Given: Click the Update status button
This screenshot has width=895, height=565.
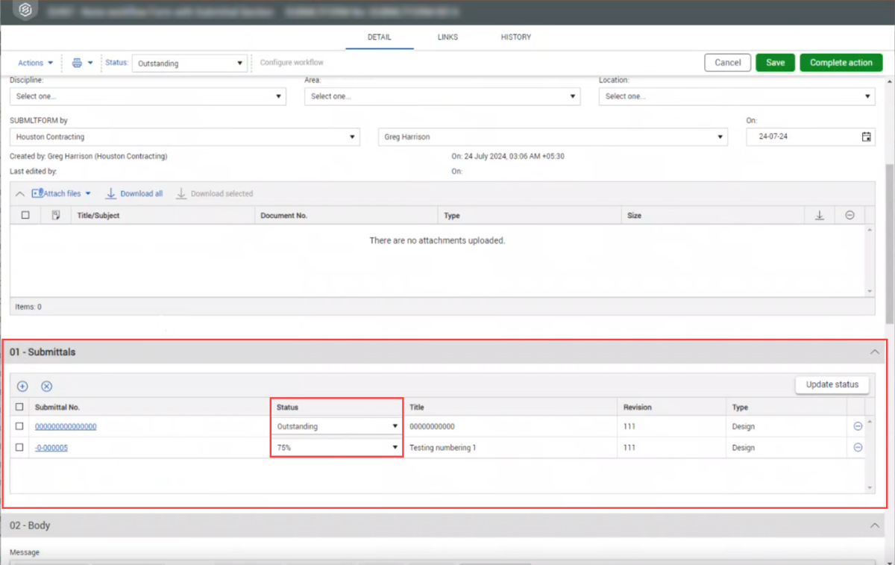Looking at the screenshot, I should (832, 384).
